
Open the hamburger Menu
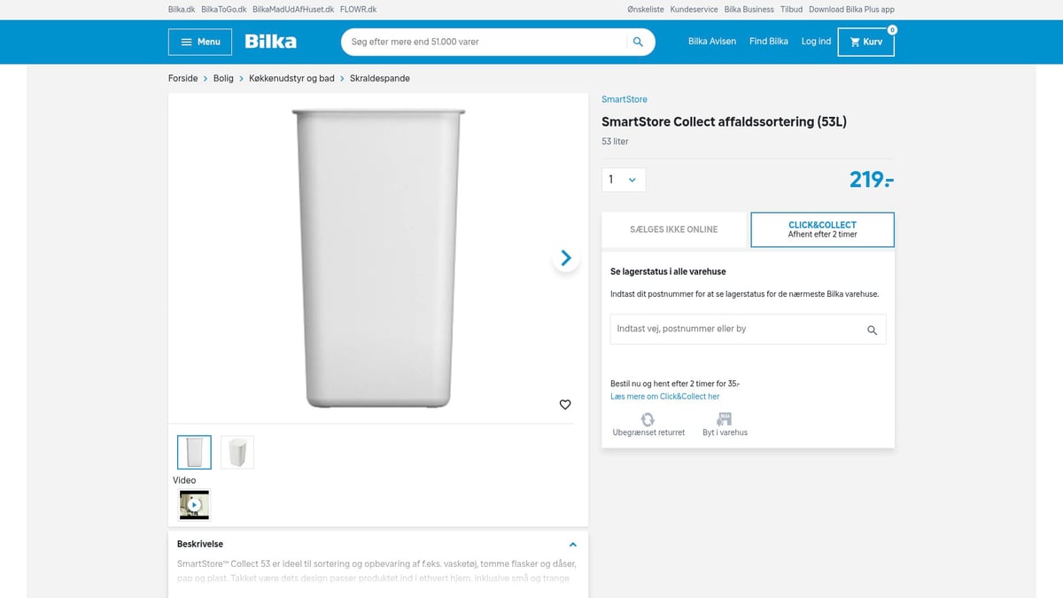coord(199,41)
